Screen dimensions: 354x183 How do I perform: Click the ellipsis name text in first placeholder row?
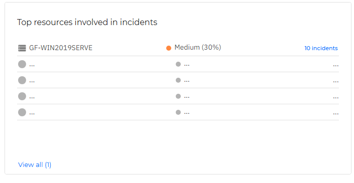32,66
